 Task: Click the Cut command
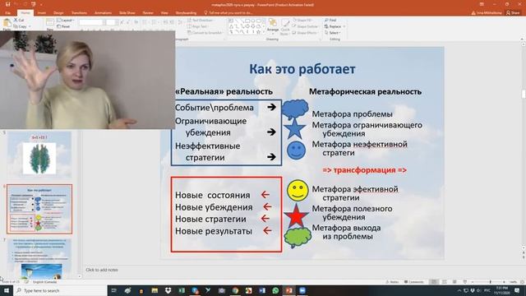coord(19,20)
